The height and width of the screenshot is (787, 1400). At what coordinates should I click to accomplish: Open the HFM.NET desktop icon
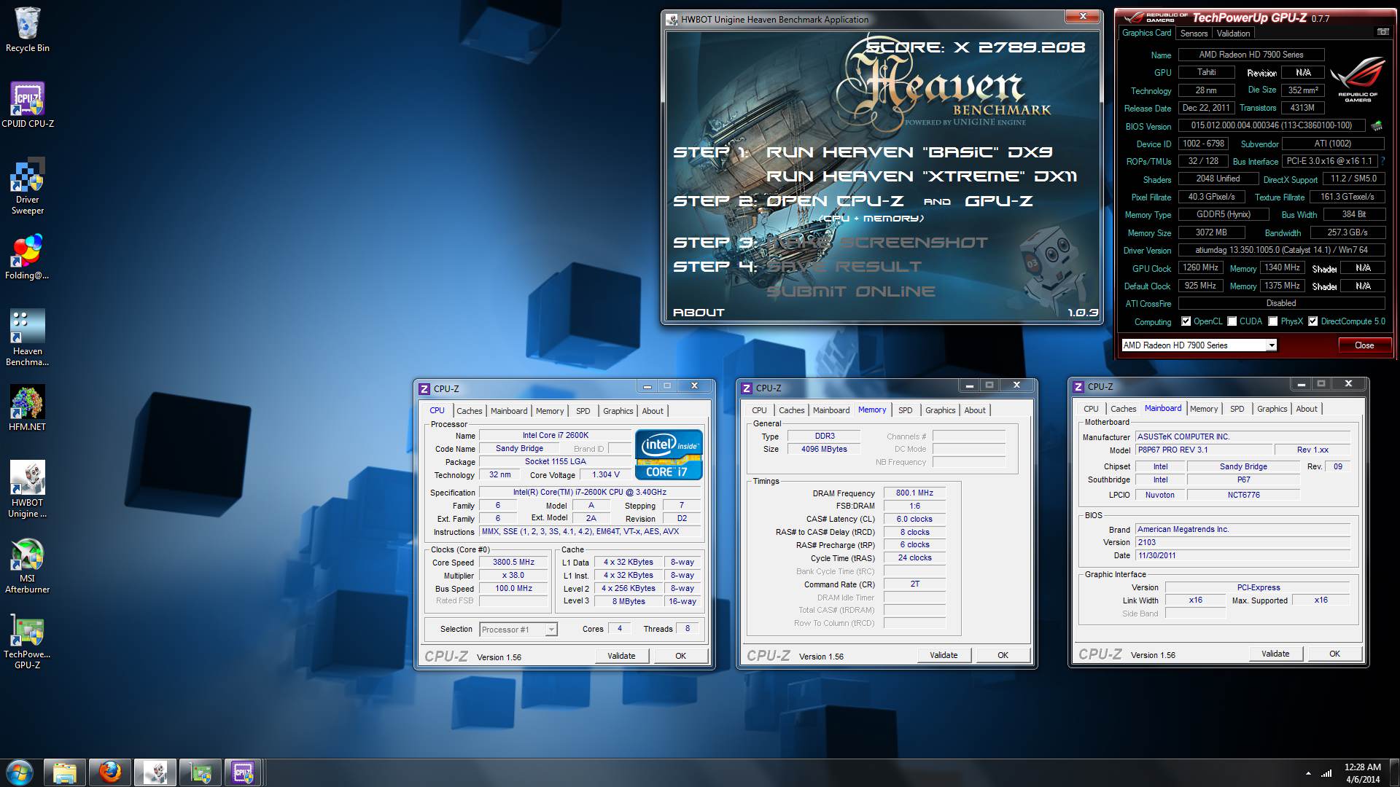pyautogui.click(x=28, y=409)
